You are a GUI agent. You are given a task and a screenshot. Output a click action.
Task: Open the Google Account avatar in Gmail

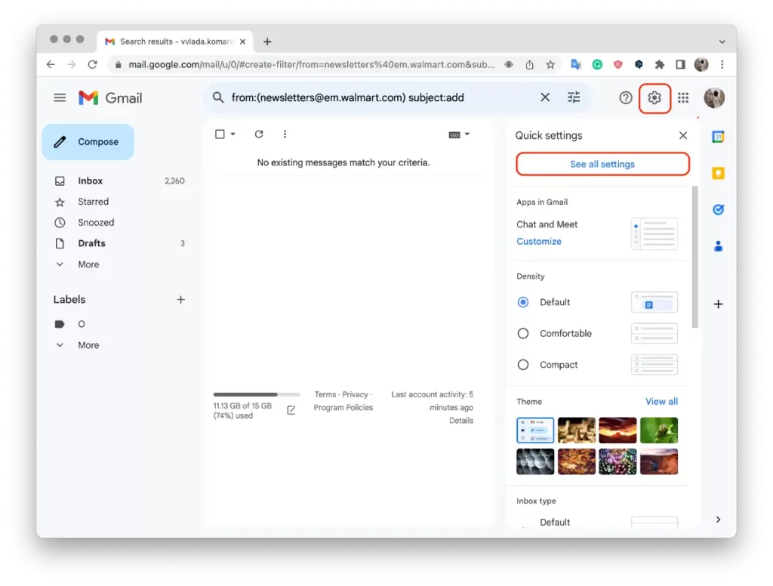(x=714, y=97)
